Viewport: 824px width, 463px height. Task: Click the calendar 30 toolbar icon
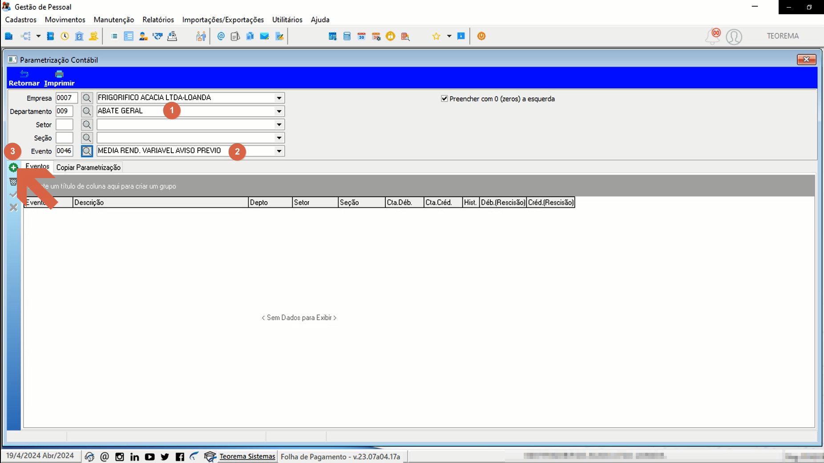361,36
